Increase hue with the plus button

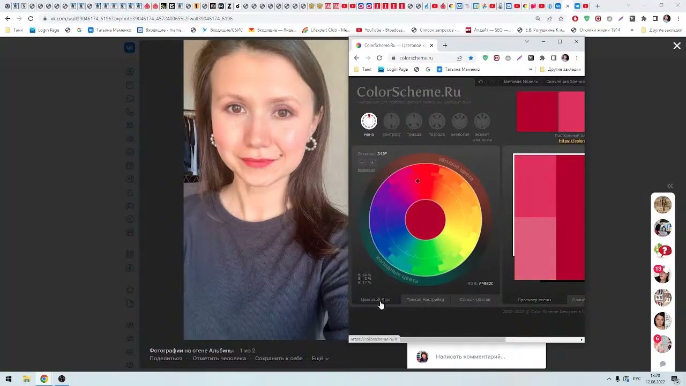tap(372, 162)
